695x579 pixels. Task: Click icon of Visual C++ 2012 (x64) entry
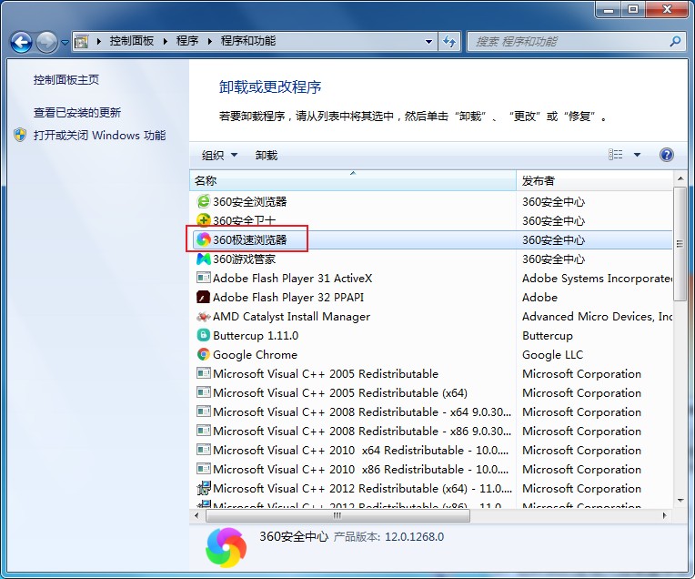203,488
